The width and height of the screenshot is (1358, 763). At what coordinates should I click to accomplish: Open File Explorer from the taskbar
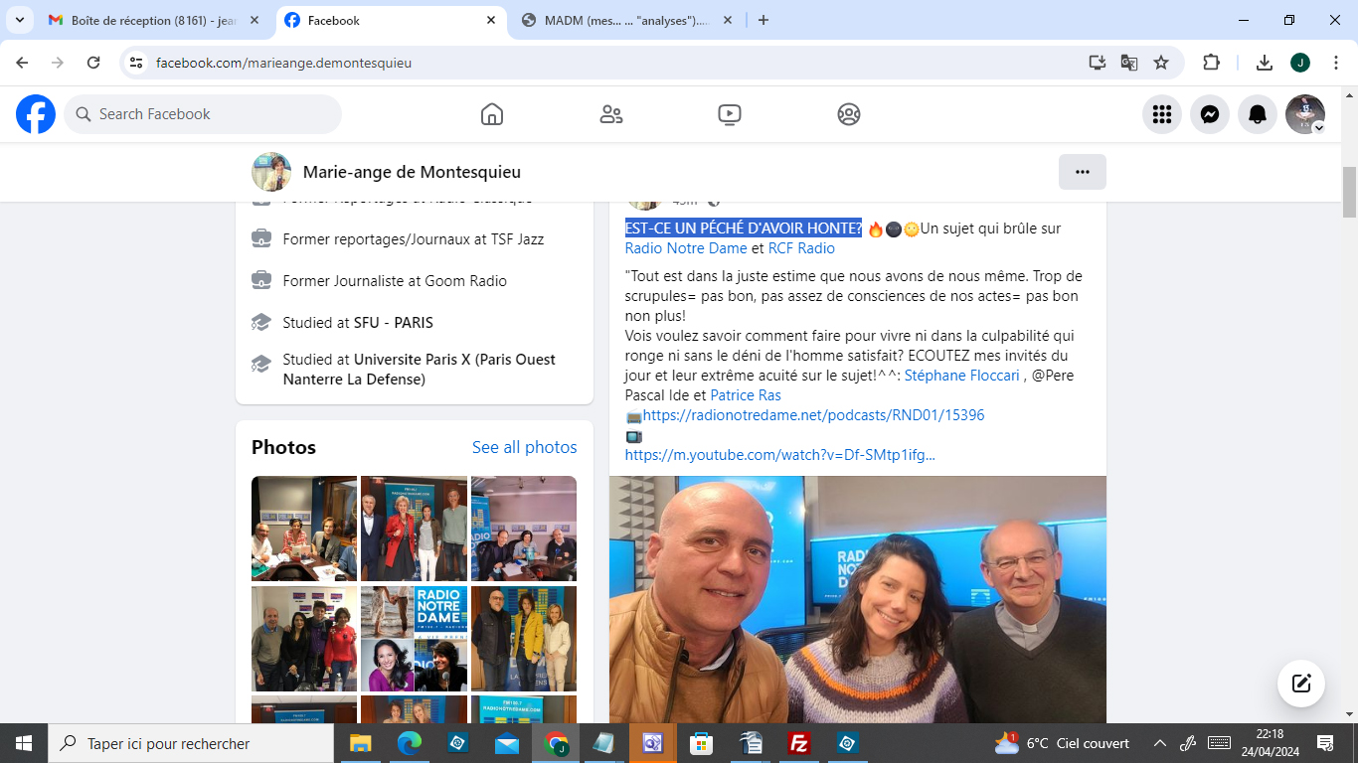tap(360, 743)
